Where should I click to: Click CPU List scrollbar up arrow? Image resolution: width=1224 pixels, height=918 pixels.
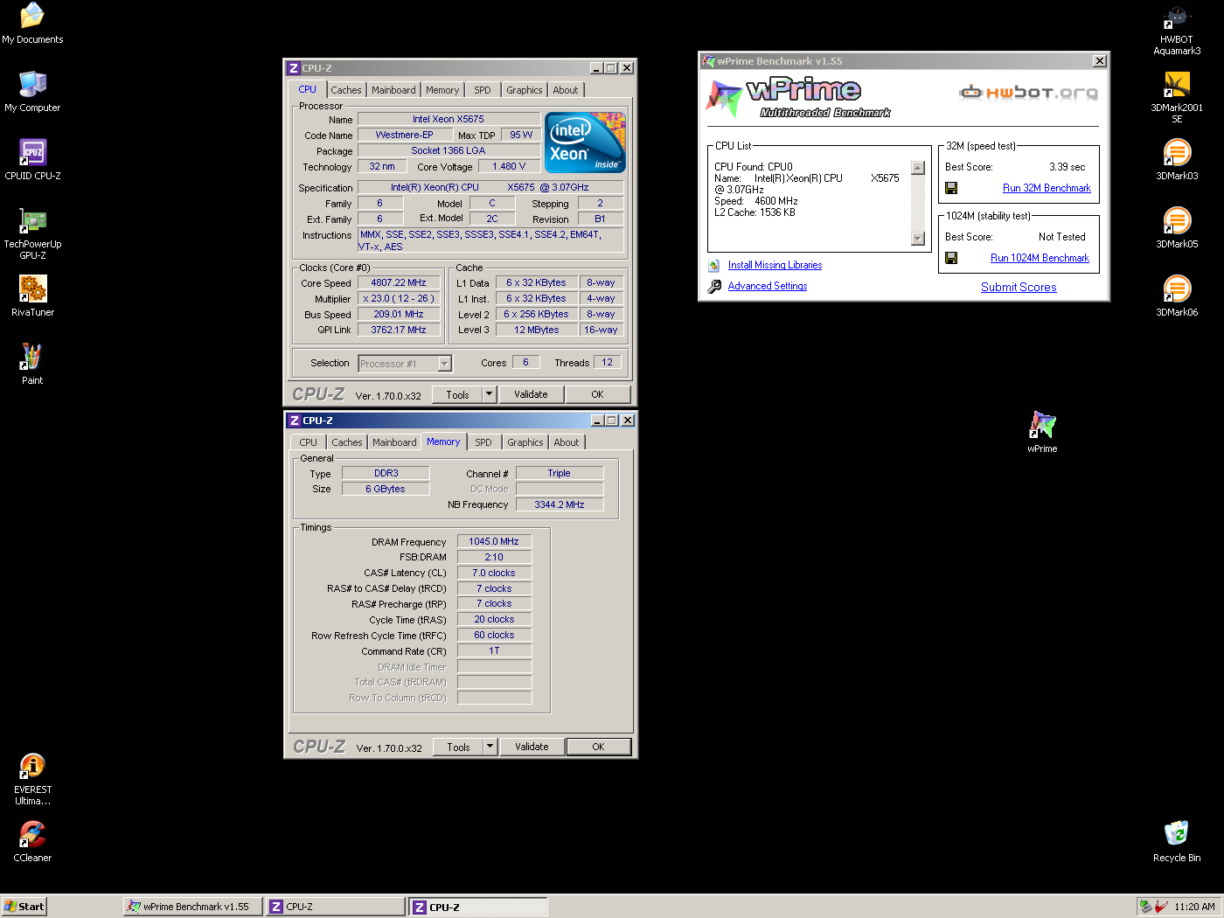[x=917, y=168]
